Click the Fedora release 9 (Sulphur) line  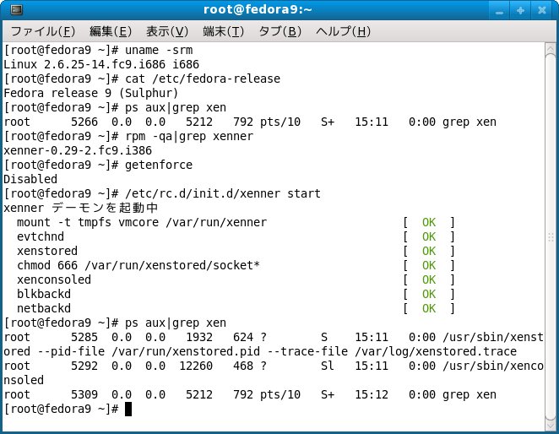tap(90, 93)
